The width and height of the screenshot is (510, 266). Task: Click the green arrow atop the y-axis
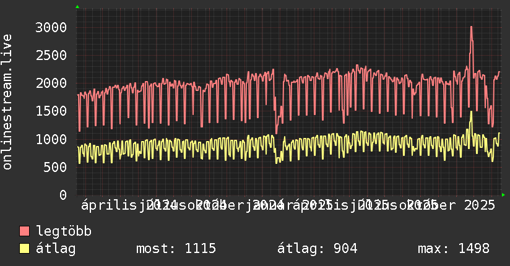pos(77,7)
